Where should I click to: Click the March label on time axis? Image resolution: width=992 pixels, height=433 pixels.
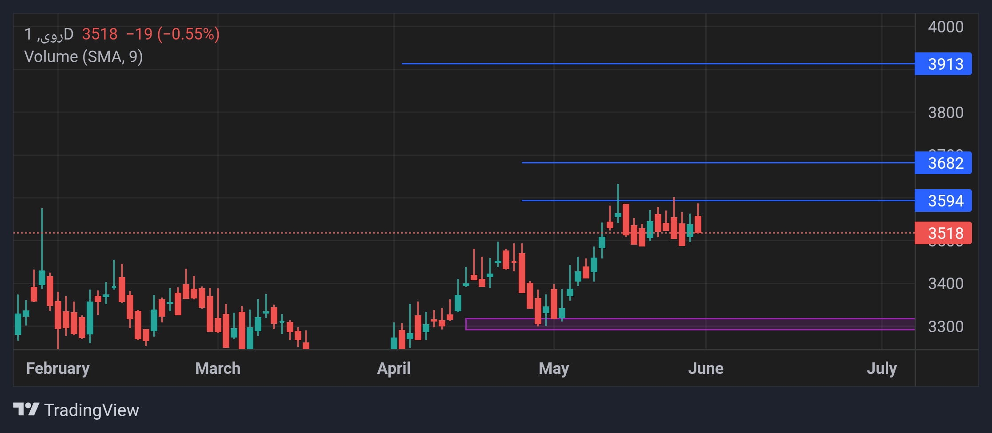218,369
